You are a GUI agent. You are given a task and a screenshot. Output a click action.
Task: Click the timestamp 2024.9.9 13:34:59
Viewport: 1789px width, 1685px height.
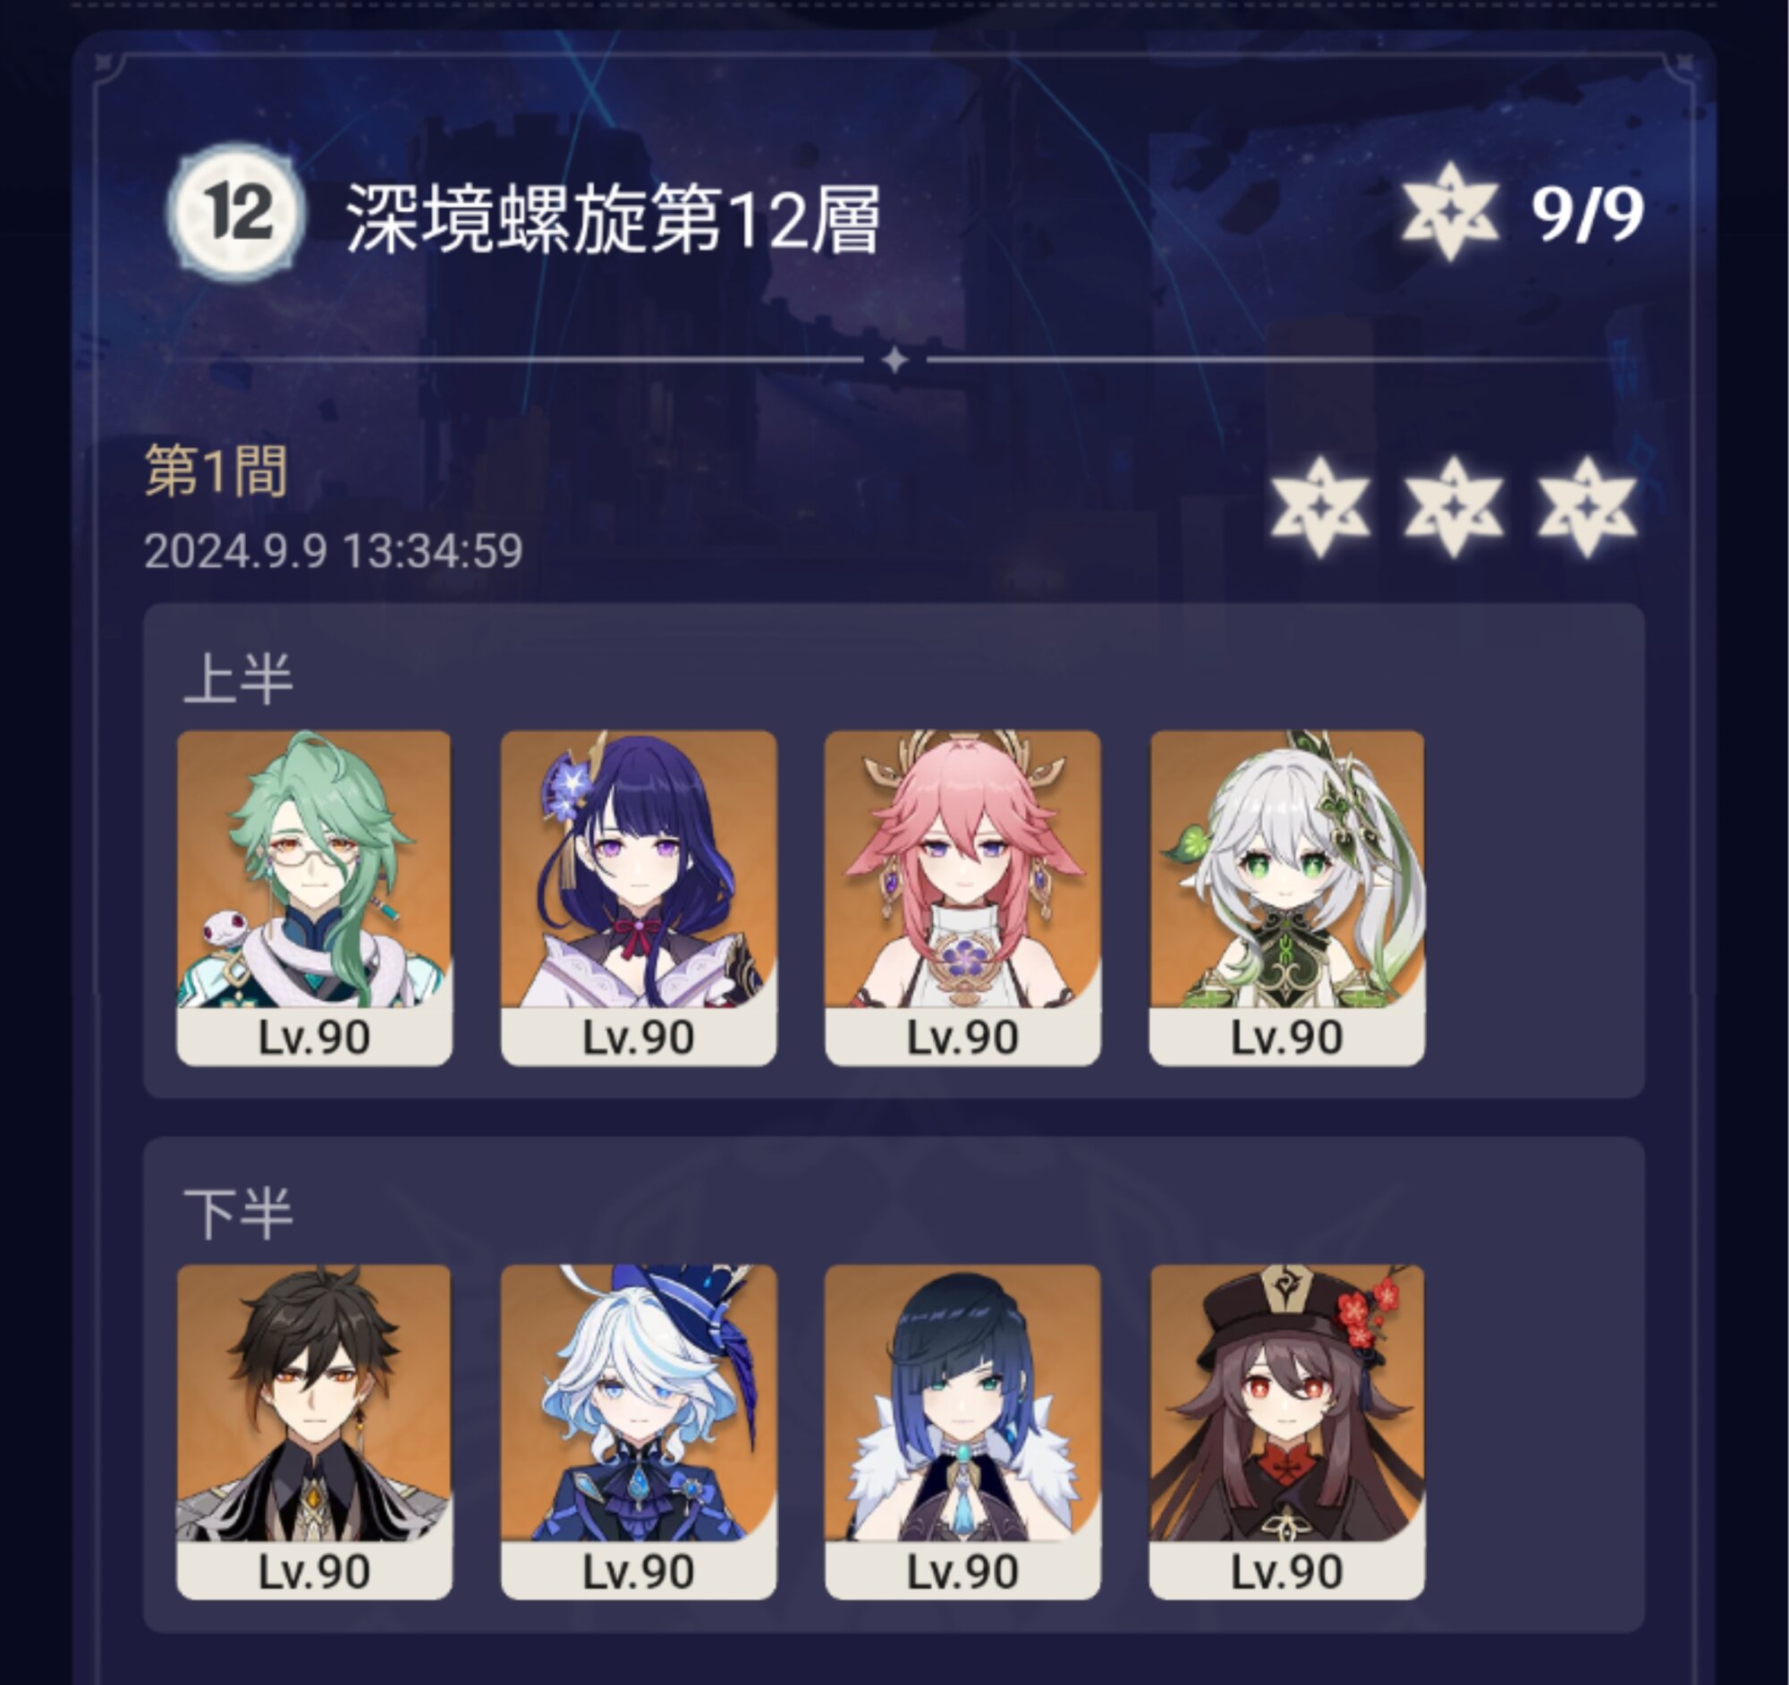coord(333,551)
